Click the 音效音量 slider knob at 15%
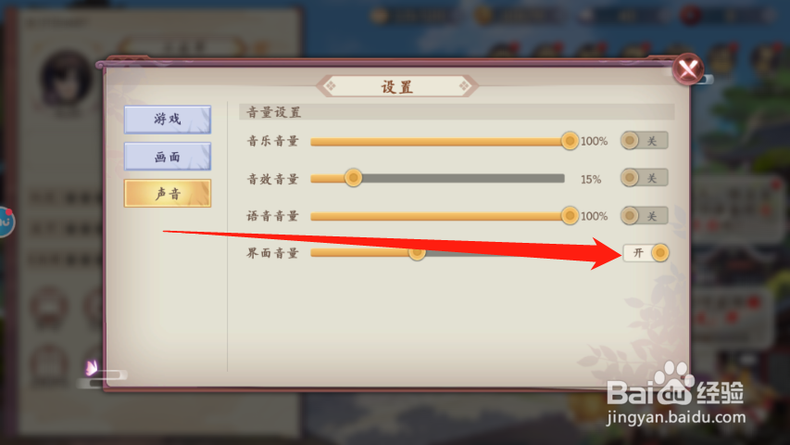 [353, 178]
